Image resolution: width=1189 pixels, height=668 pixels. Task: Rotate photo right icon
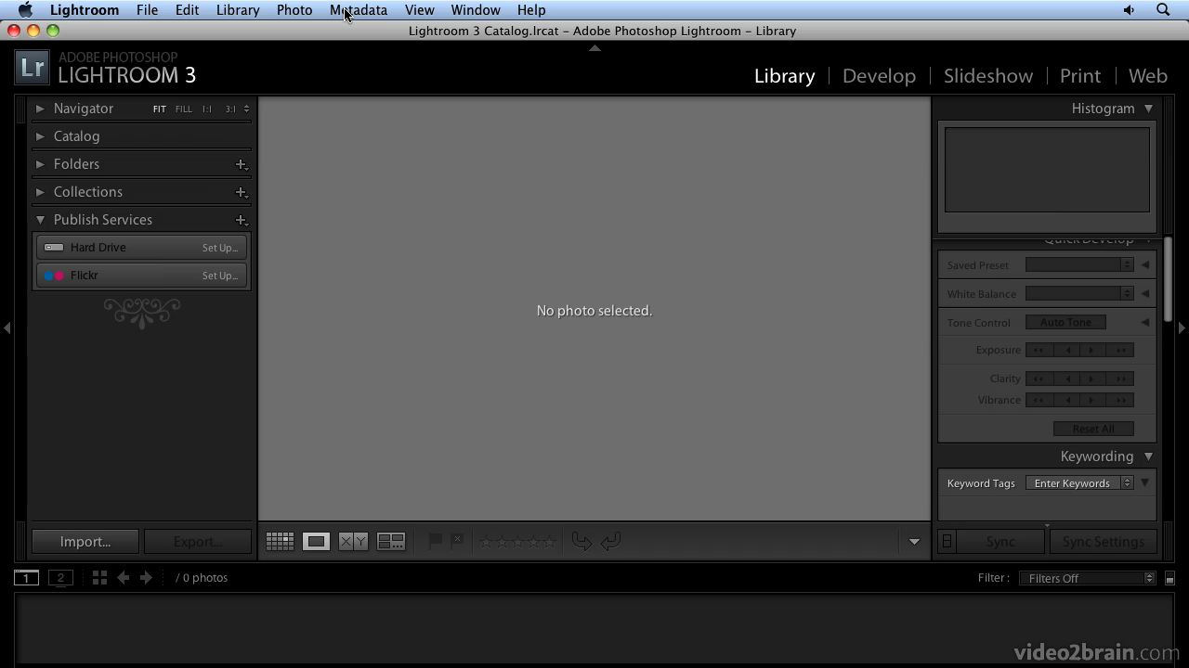pyautogui.click(x=610, y=541)
